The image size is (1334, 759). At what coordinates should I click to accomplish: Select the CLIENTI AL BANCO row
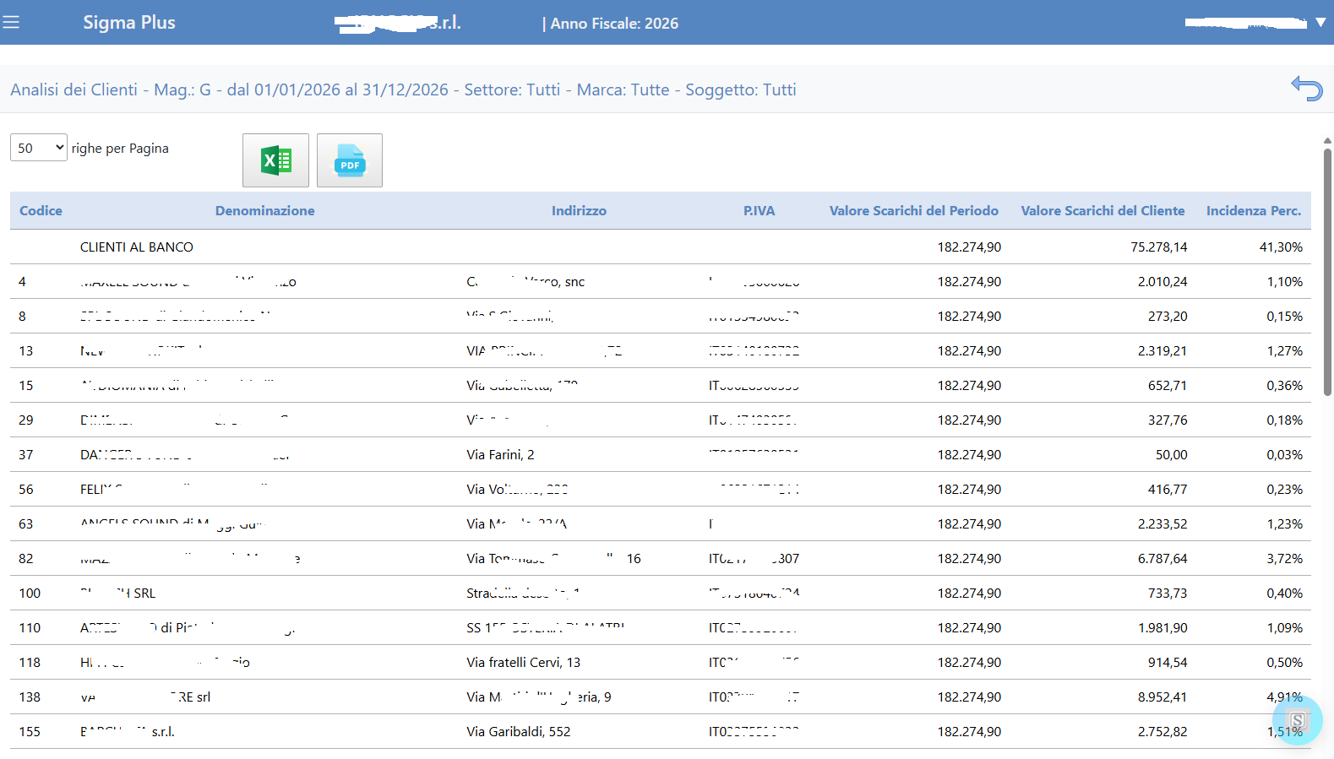[137, 247]
